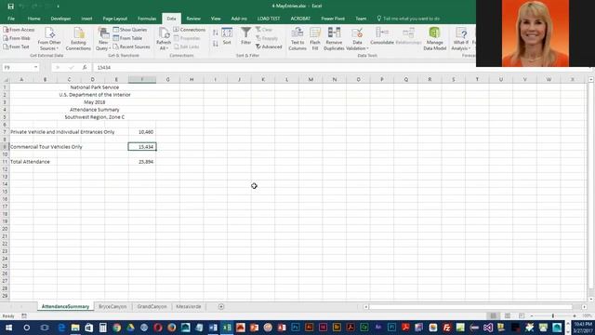Click the Insert Function fx button

(x=85, y=67)
